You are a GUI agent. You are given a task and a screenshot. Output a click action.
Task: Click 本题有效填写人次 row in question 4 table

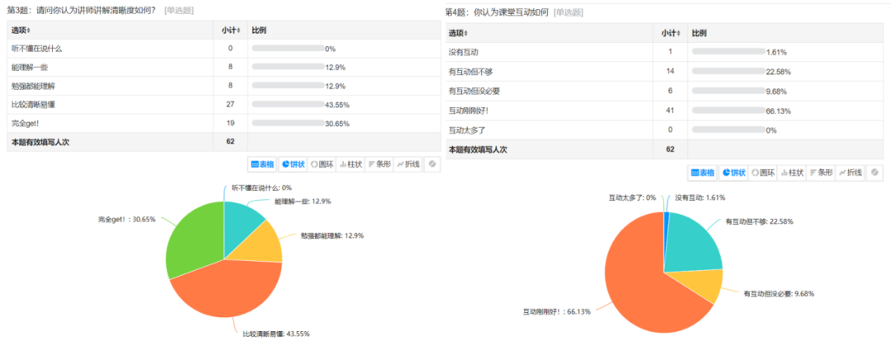tap(666, 150)
